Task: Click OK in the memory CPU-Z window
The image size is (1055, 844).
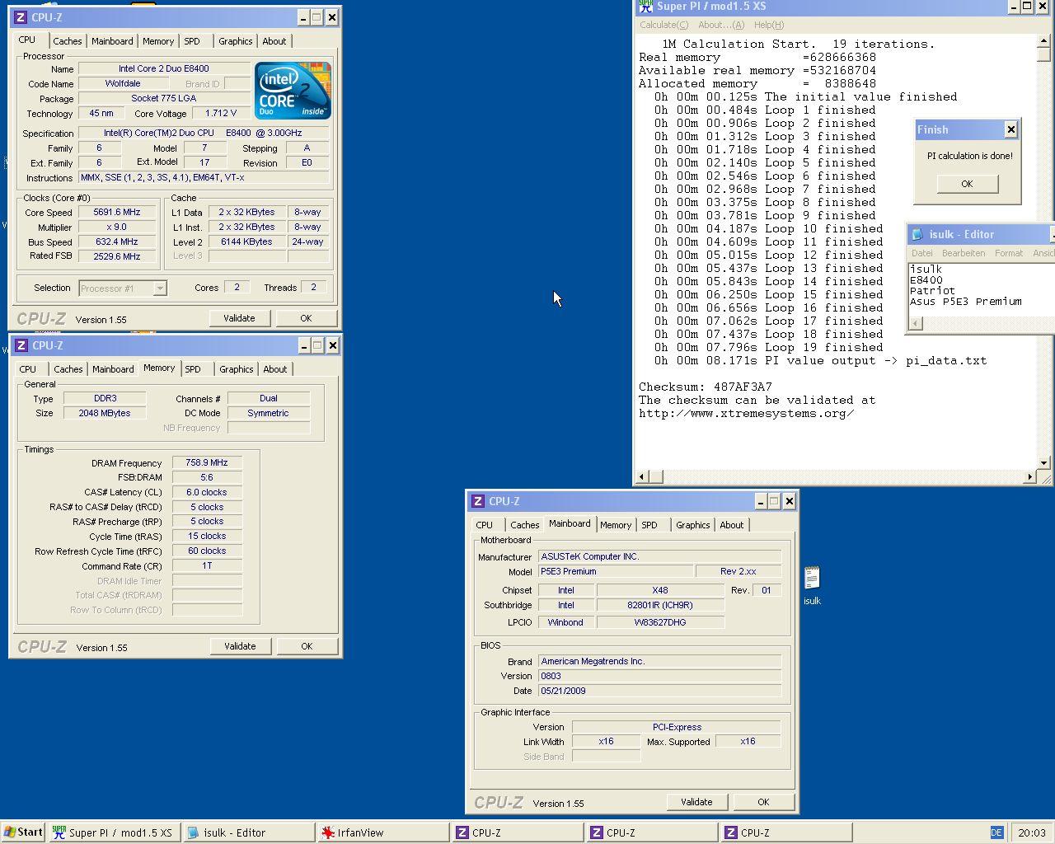Action: [x=307, y=646]
